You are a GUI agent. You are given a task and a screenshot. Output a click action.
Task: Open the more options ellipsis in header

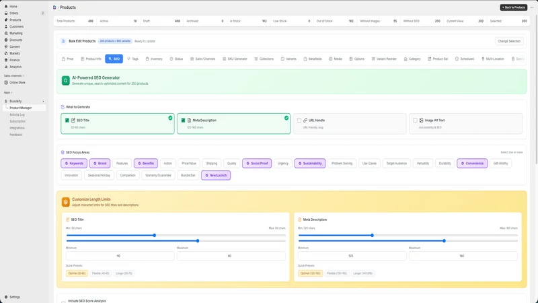click(532, 7)
